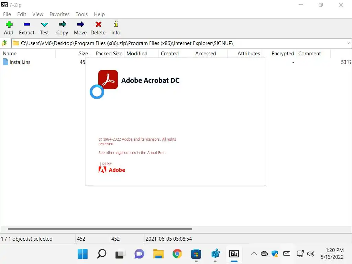Click the status bar modified date 2021-06-05
Screen dimensions: 352x264
[168, 239]
